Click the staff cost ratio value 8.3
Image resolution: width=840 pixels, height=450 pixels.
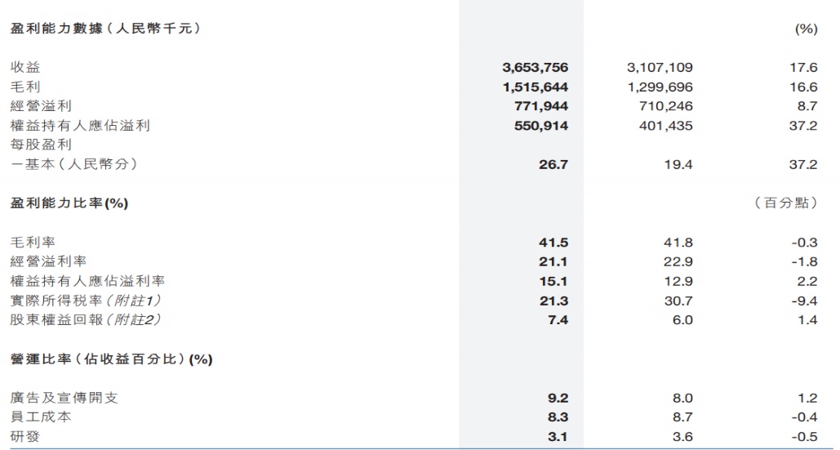557,417
